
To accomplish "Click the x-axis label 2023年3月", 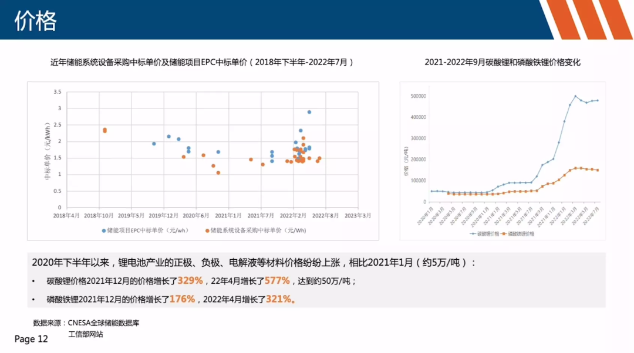I will 358,216.
